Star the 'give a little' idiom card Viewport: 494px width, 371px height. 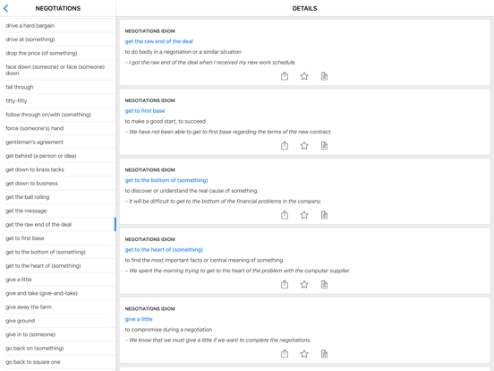[x=304, y=354]
